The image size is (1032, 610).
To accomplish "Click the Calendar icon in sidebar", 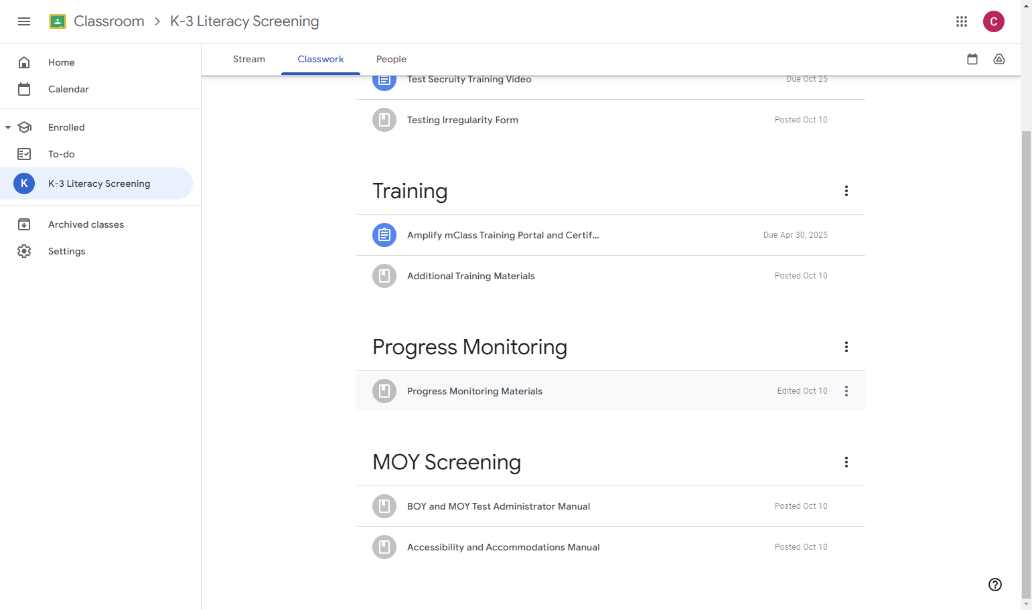I will pos(24,89).
